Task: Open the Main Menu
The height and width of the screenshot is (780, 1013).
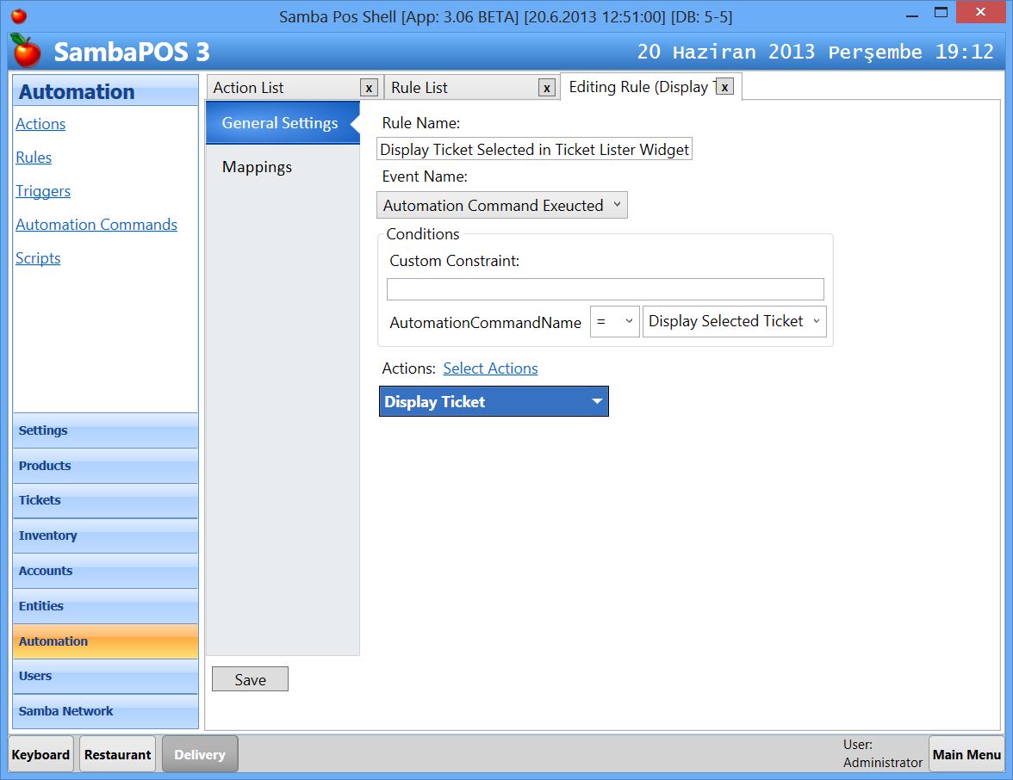Action: pos(966,753)
